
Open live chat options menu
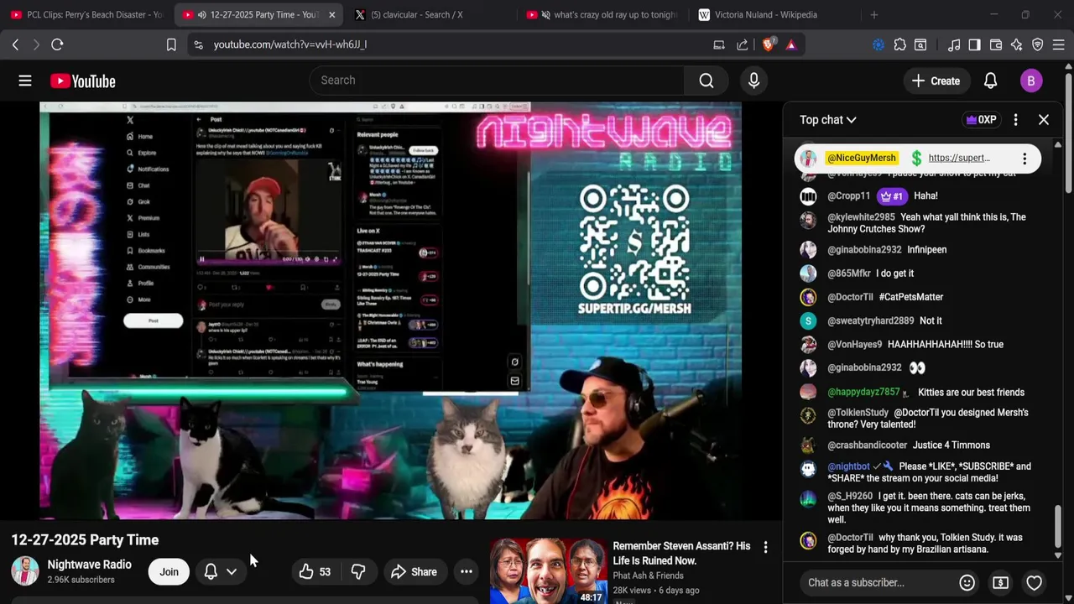pos(1015,120)
